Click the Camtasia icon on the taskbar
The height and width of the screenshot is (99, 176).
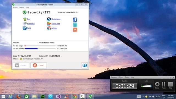point(82,97)
